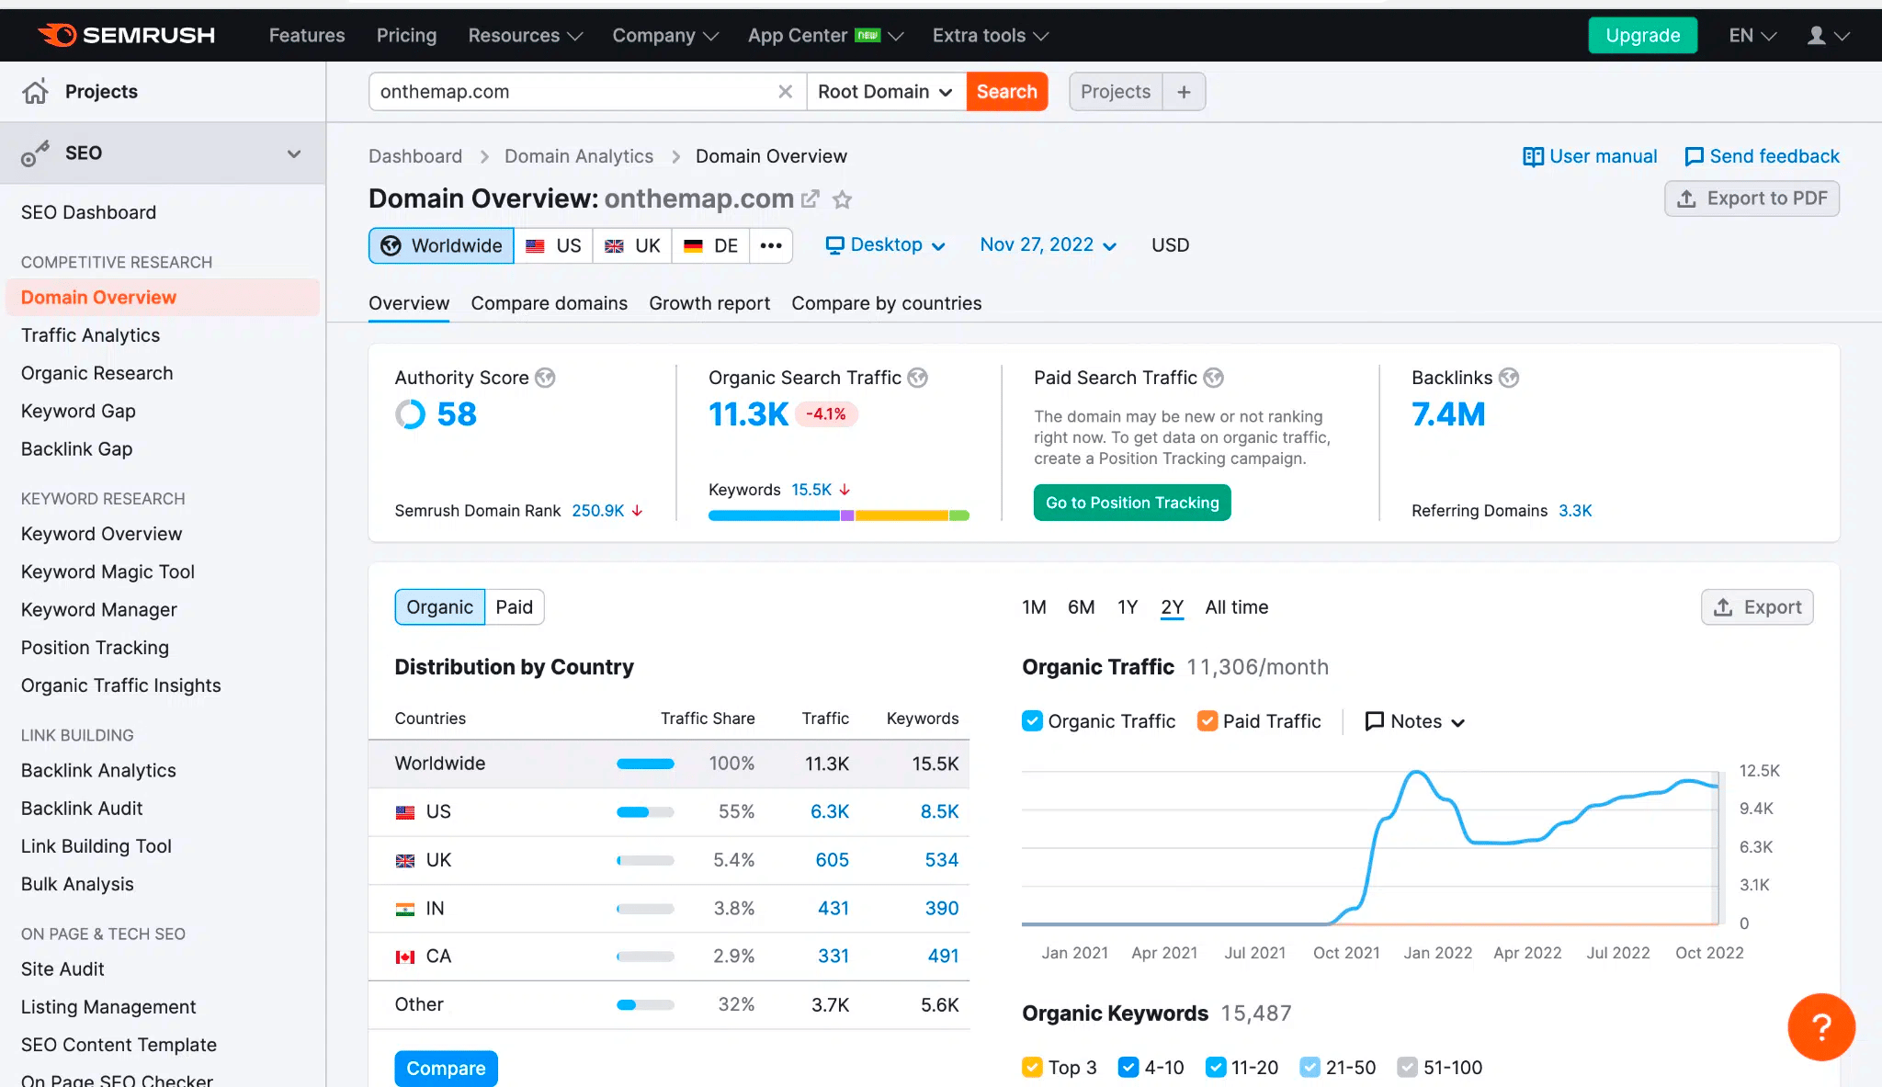
Task: Click the Notes speech bubble icon
Action: click(x=1374, y=721)
